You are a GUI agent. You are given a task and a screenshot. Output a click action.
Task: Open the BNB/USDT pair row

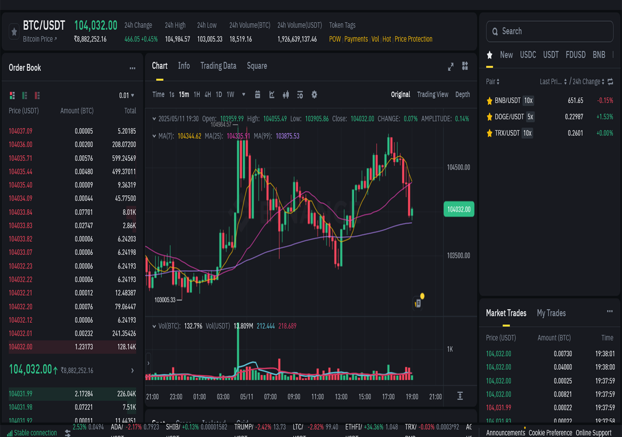coord(550,101)
